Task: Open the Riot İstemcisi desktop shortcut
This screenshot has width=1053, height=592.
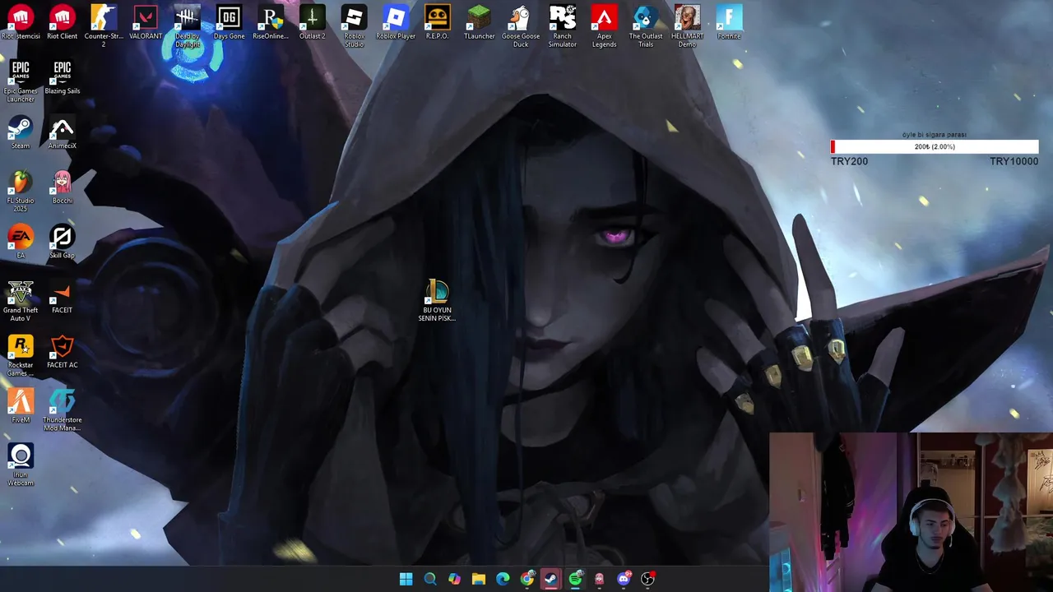Action: pyautogui.click(x=21, y=22)
